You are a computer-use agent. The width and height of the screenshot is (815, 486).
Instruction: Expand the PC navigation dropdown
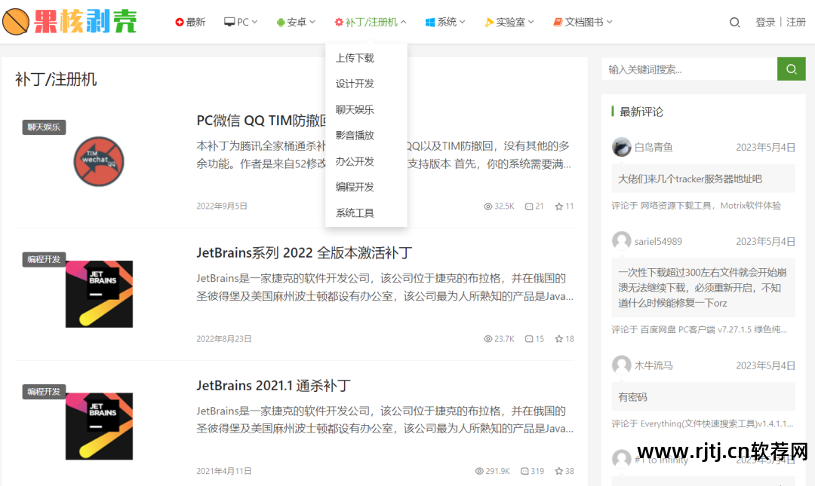(x=240, y=21)
